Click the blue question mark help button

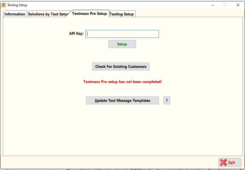tap(167, 100)
